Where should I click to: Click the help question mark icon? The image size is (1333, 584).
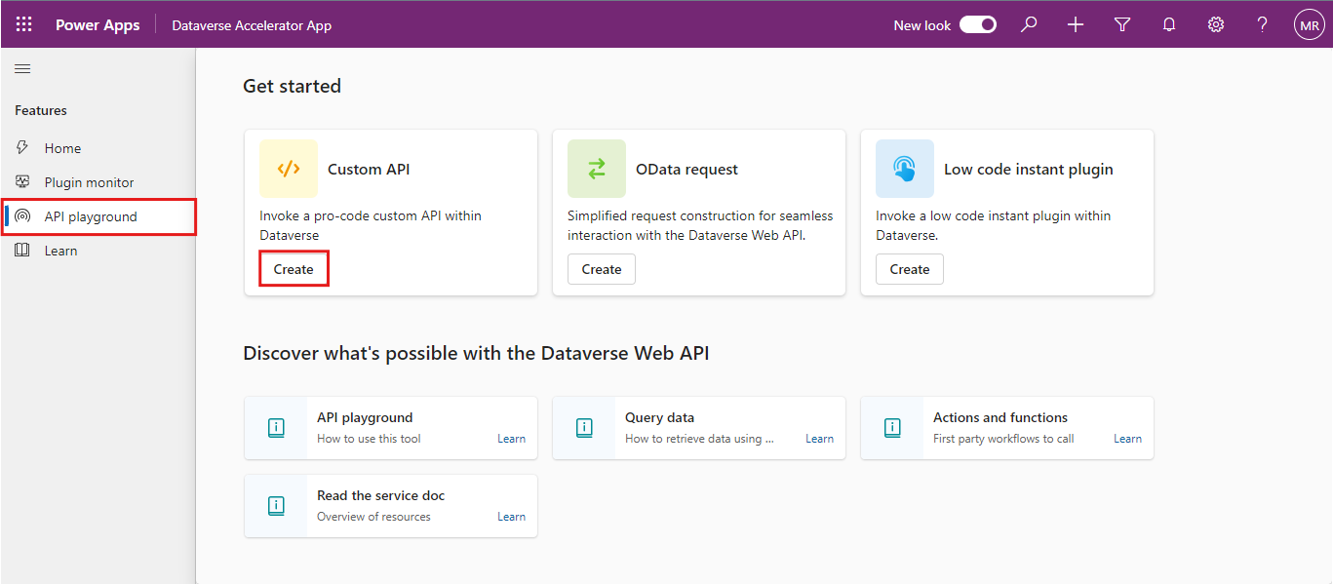point(1262,25)
